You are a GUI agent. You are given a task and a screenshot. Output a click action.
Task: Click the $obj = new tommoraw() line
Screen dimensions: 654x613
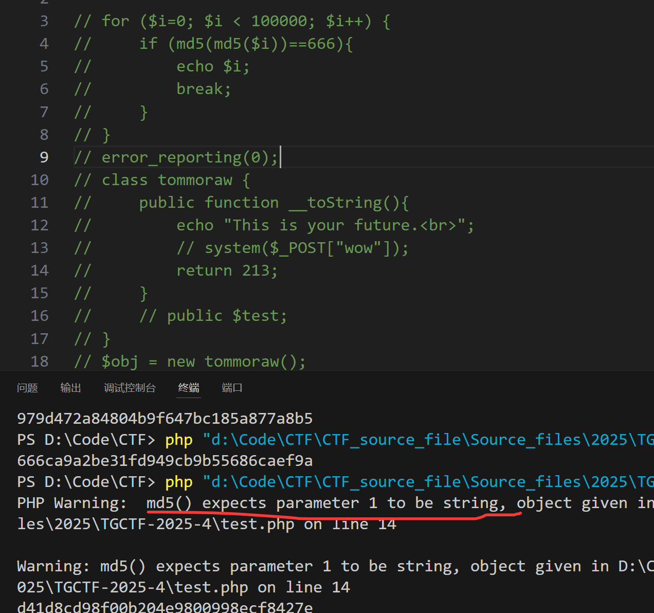click(x=203, y=362)
